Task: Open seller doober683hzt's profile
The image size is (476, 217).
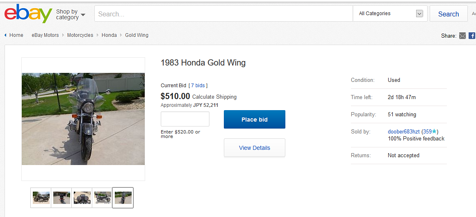Action: (x=403, y=131)
